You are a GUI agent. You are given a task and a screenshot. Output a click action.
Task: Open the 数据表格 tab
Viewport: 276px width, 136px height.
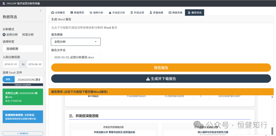tap(176, 13)
